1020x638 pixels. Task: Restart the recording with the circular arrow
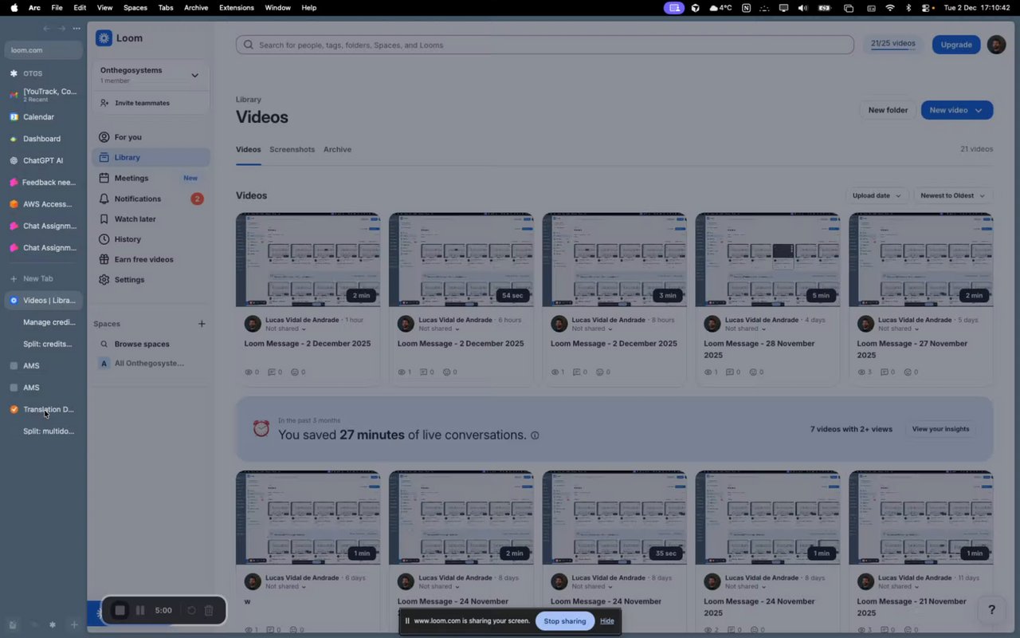pos(191,611)
